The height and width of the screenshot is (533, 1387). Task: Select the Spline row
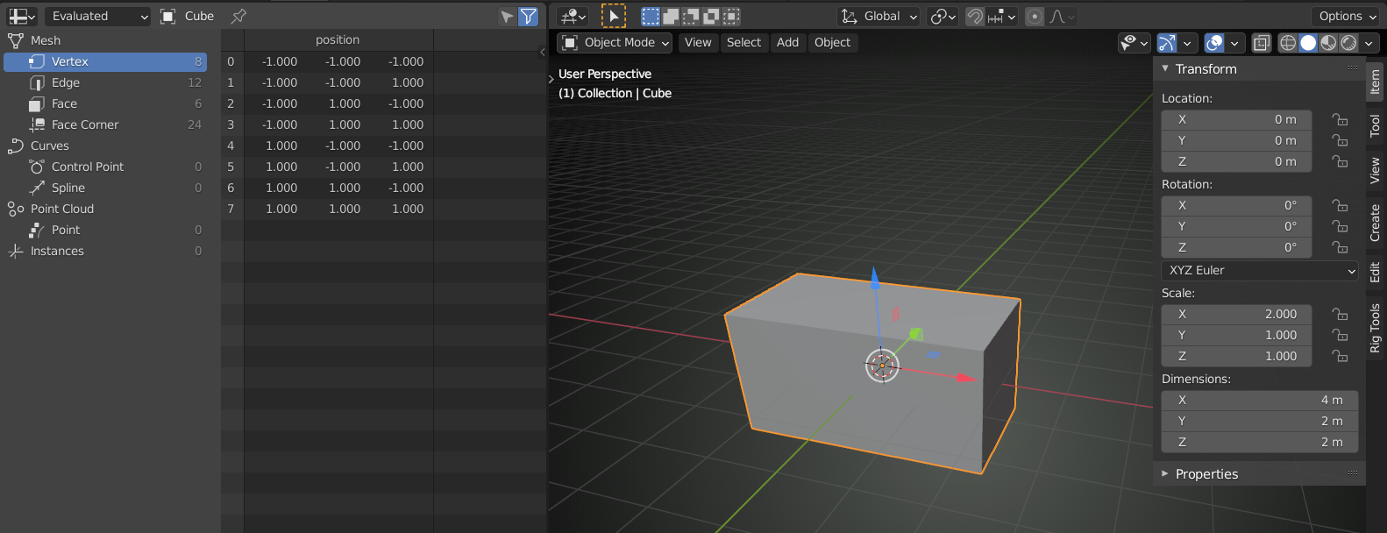tap(105, 188)
